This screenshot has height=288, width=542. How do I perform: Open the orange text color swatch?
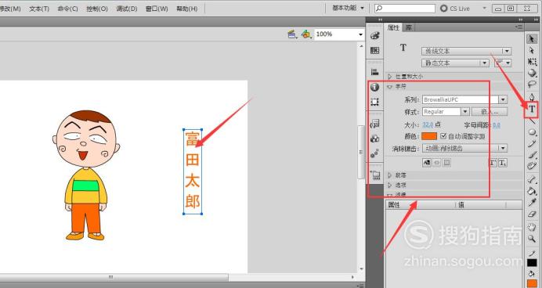tap(429, 136)
